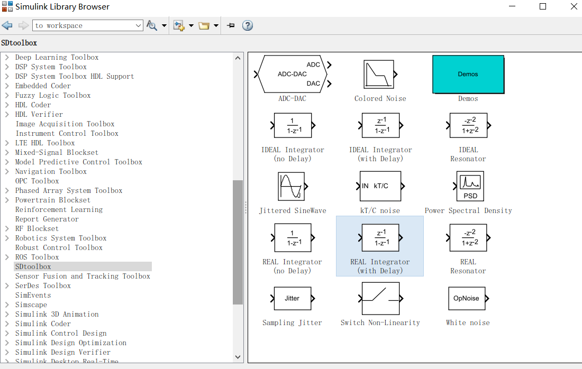Open the new model dropdown arrow

point(191,25)
